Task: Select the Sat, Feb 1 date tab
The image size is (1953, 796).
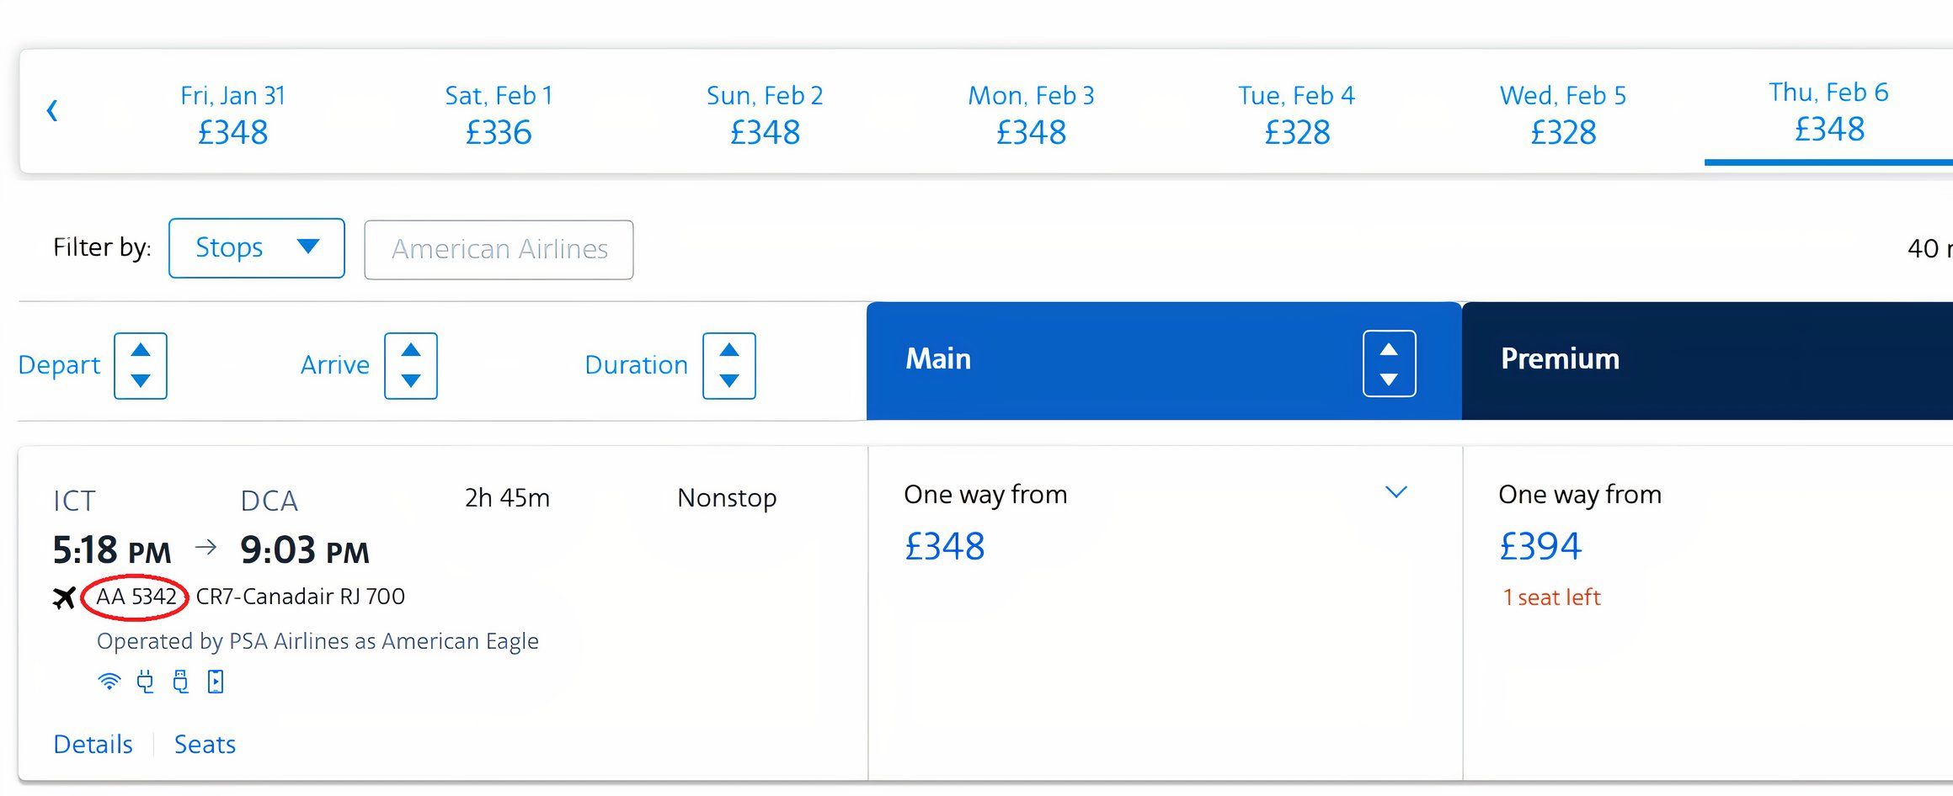Action: 499,114
